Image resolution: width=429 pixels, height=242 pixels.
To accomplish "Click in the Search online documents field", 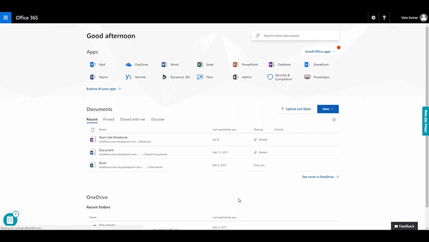I will 295,36.
